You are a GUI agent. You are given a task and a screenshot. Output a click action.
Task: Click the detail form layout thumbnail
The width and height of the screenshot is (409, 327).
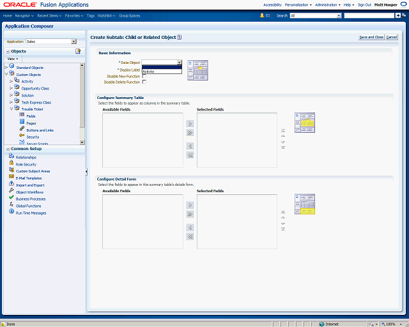tap(305, 204)
